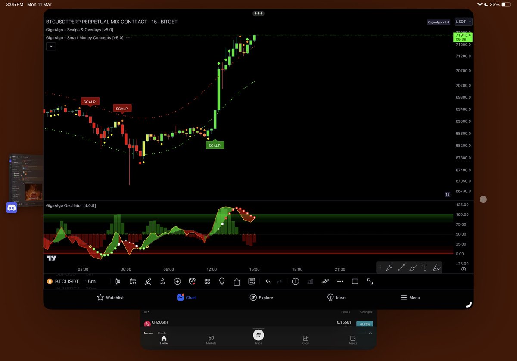Select the Chart tab
The image size is (517, 361).
point(187,298)
